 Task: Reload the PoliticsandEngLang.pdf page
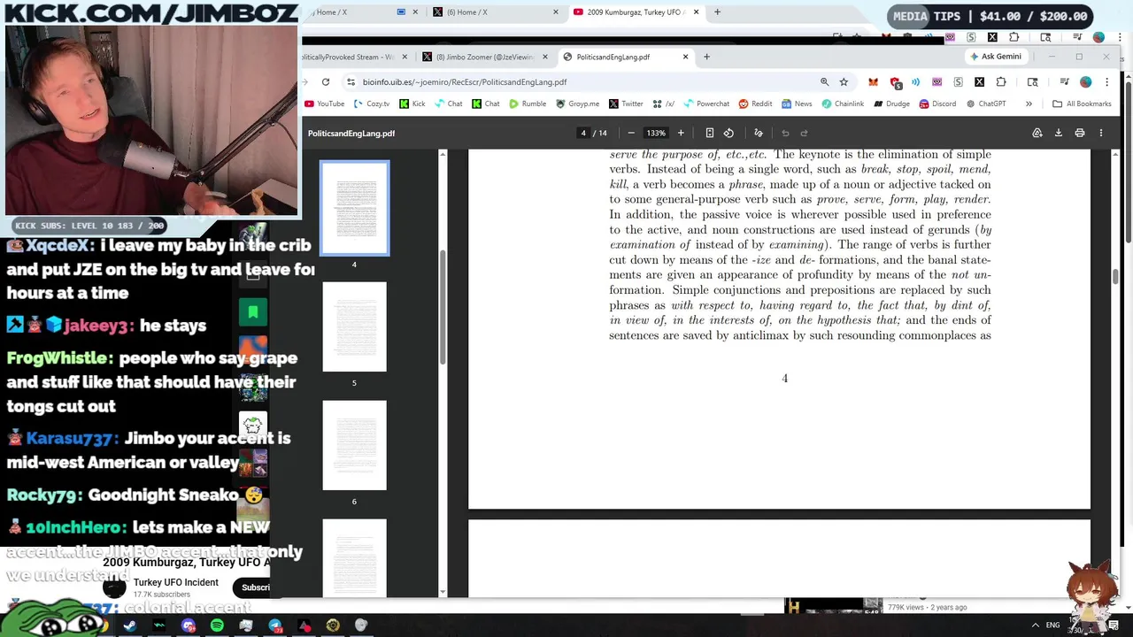pyautogui.click(x=326, y=82)
